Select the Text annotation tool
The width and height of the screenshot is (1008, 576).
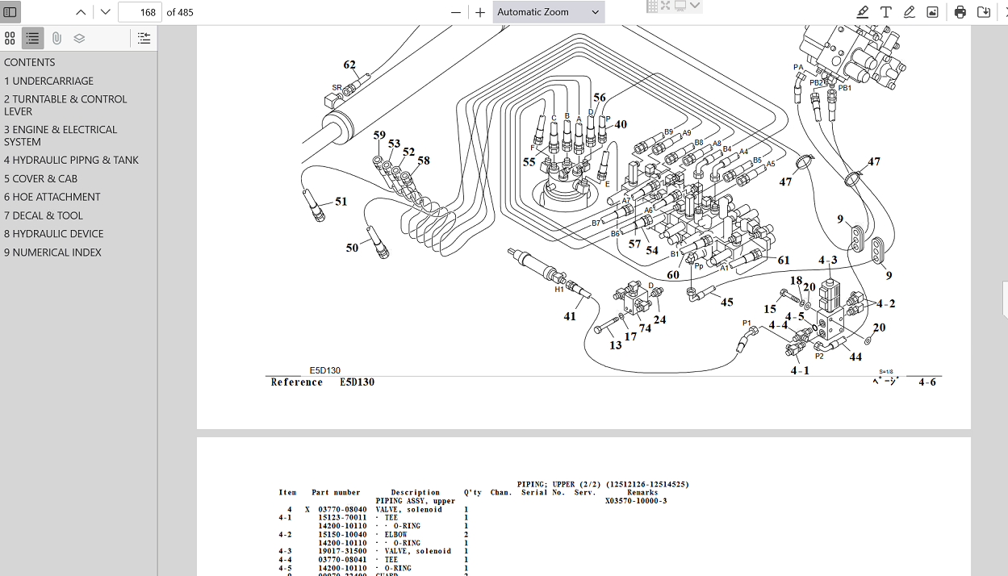(886, 12)
